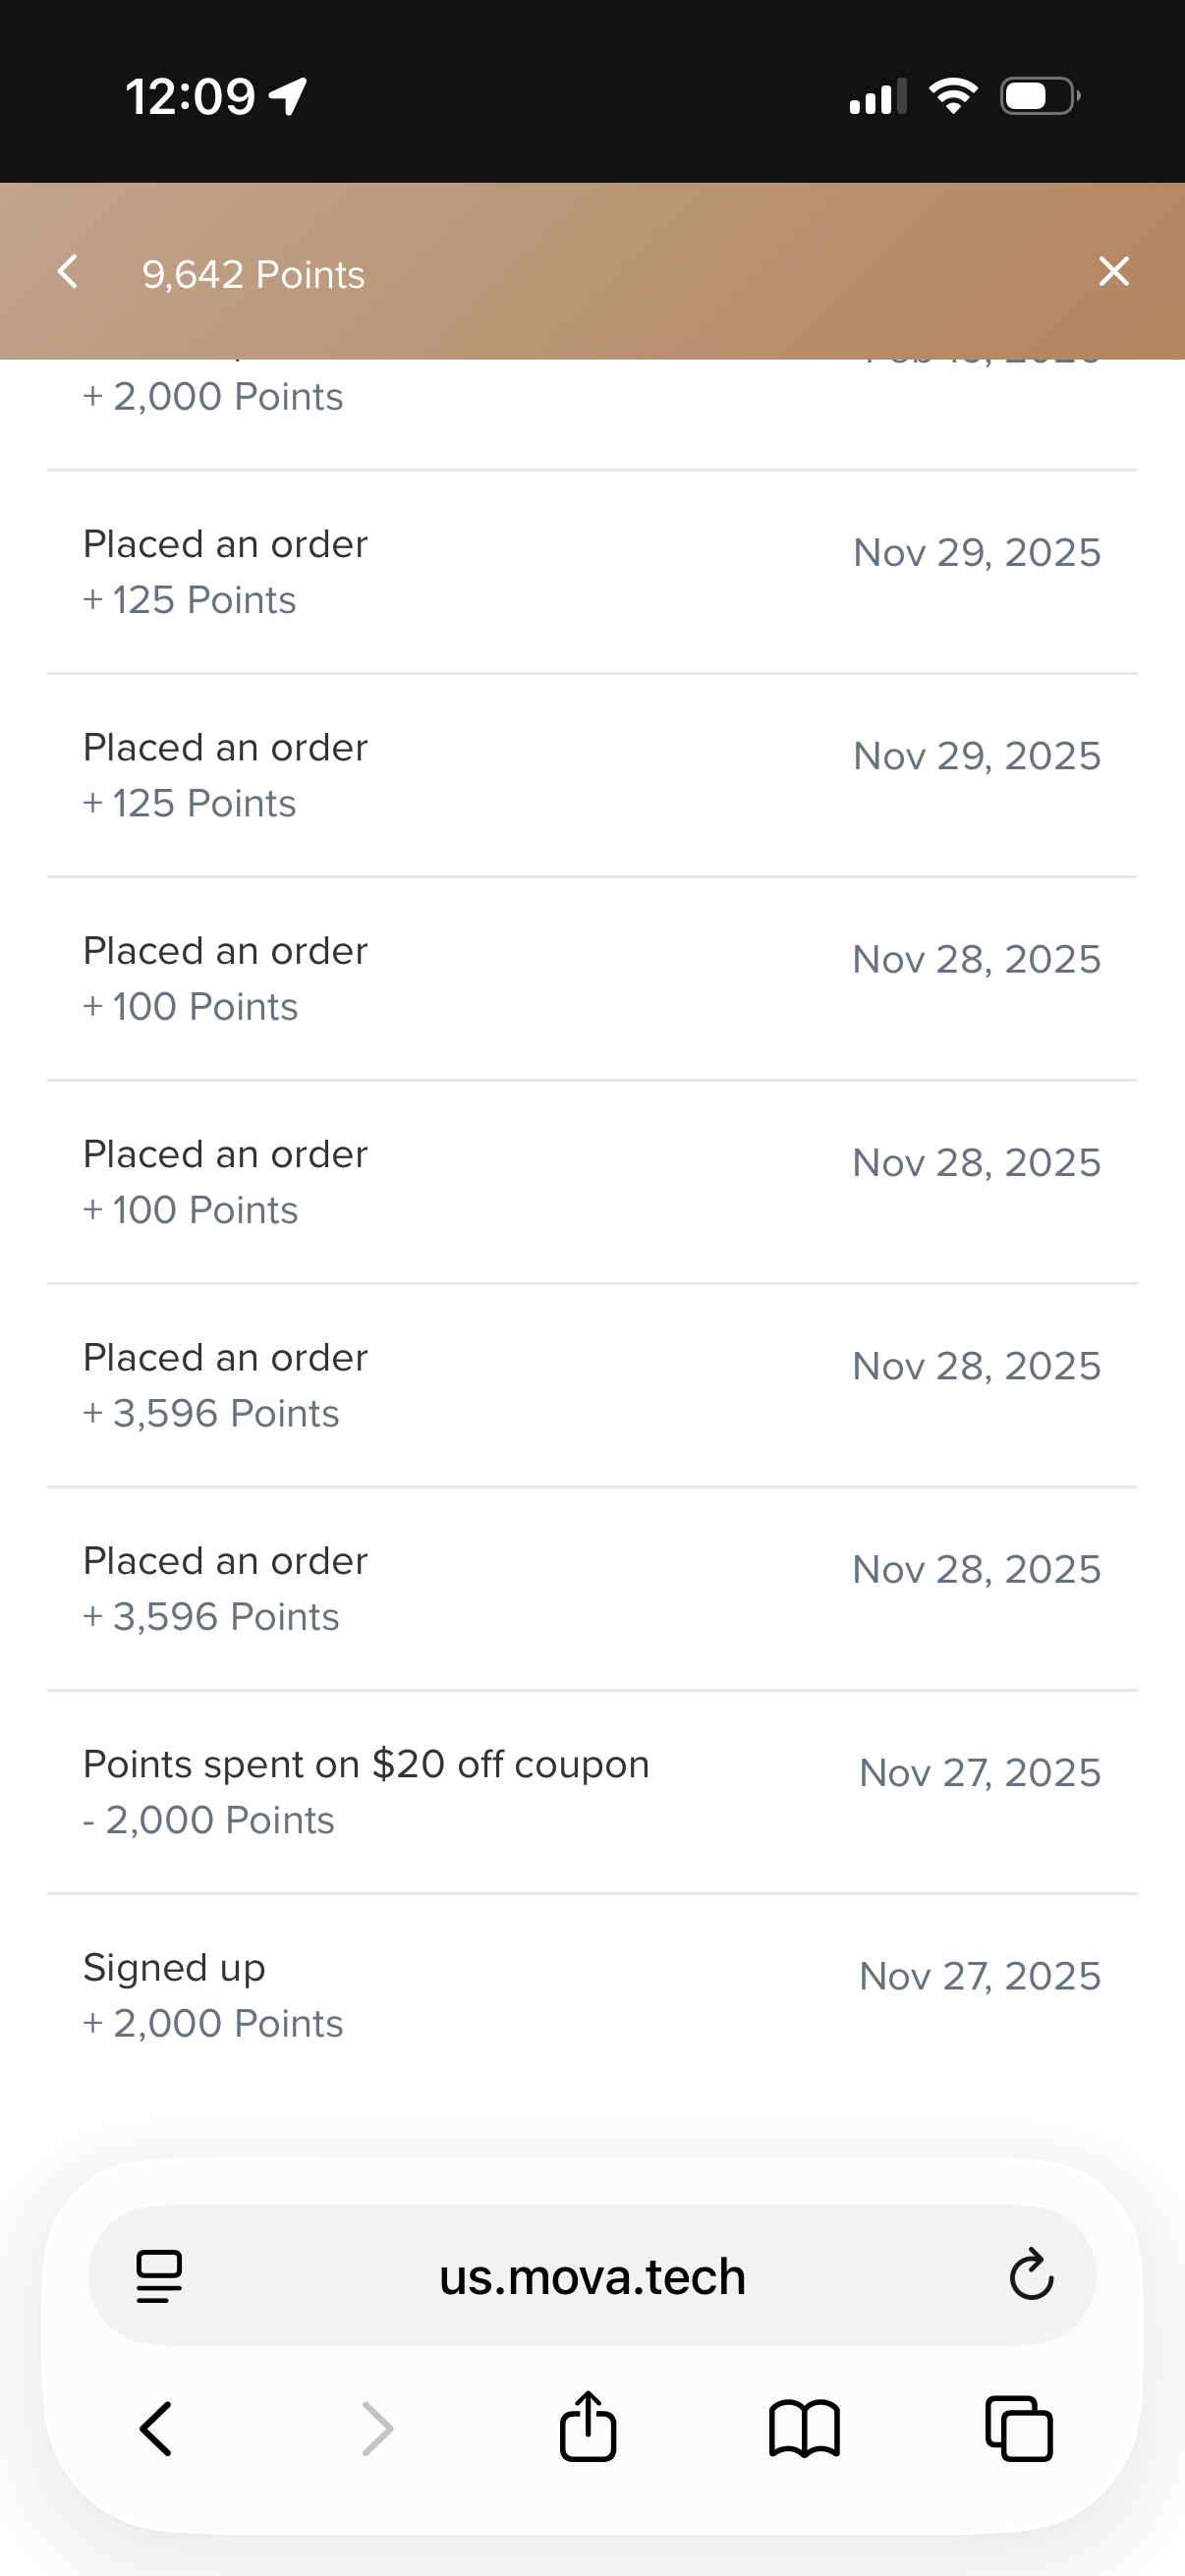The image size is (1185, 2576).
Task: Open the Share sheet icon
Action: pos(588,2425)
